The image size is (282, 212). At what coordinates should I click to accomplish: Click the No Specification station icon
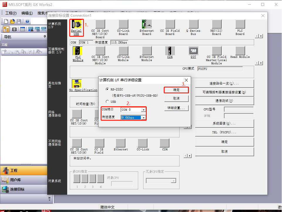pos(77,84)
